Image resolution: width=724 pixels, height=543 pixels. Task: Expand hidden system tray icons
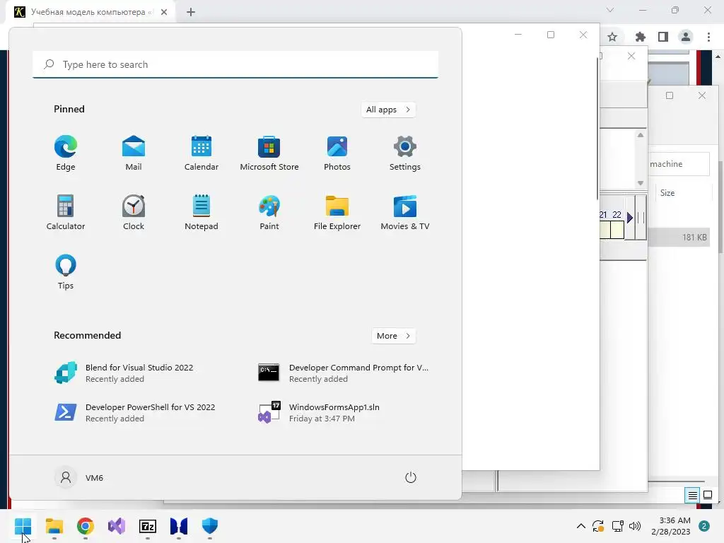pos(581,526)
